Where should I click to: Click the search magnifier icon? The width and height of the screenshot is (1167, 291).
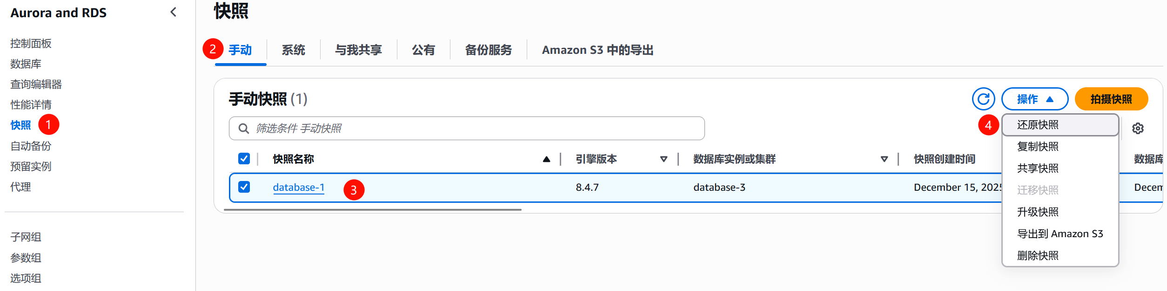[244, 128]
